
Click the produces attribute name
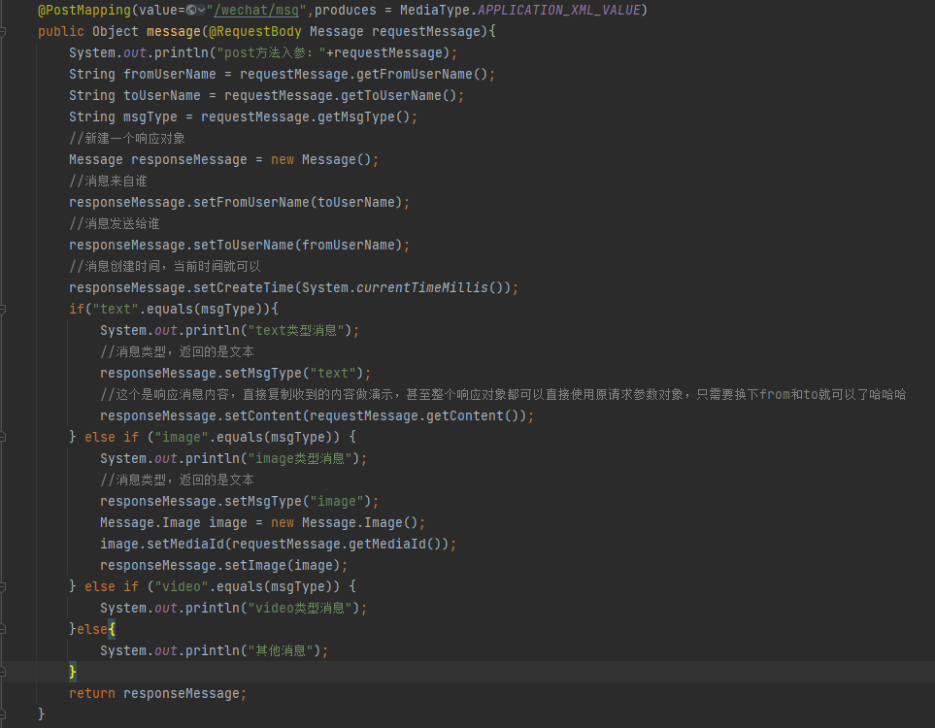coord(346,10)
